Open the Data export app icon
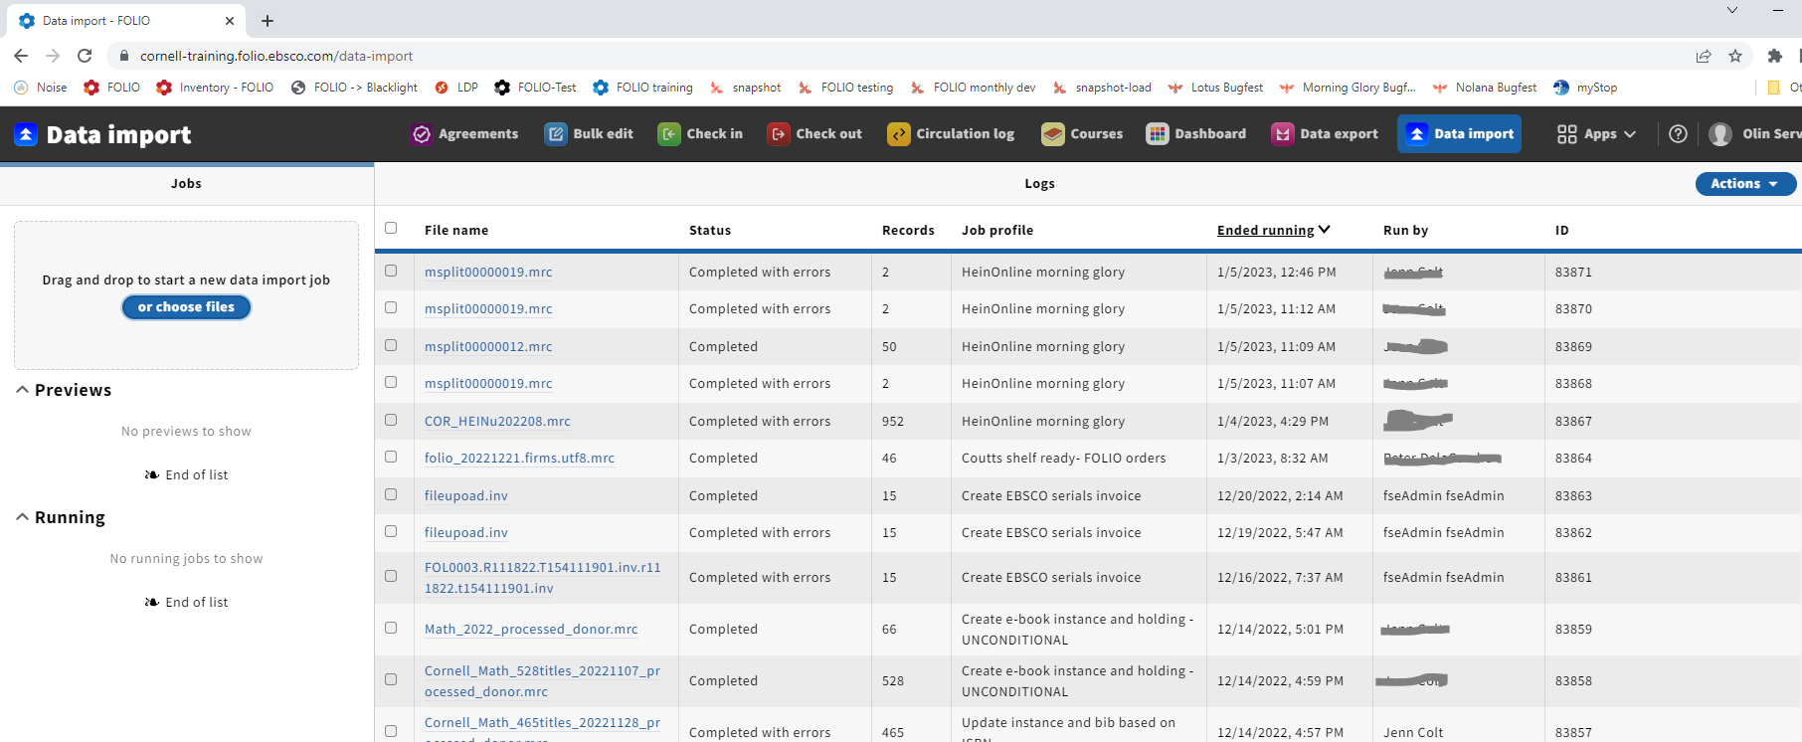 pos(1283,134)
